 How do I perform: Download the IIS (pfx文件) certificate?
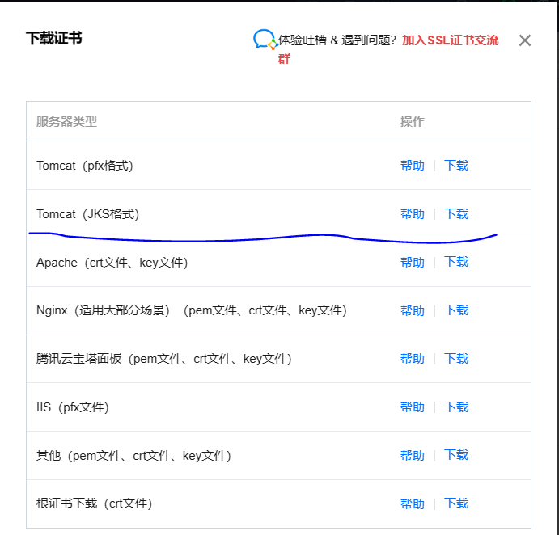[x=456, y=407]
